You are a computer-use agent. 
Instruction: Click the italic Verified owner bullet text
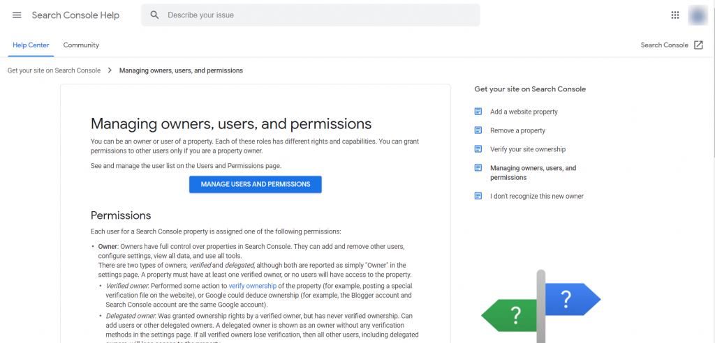pos(127,286)
